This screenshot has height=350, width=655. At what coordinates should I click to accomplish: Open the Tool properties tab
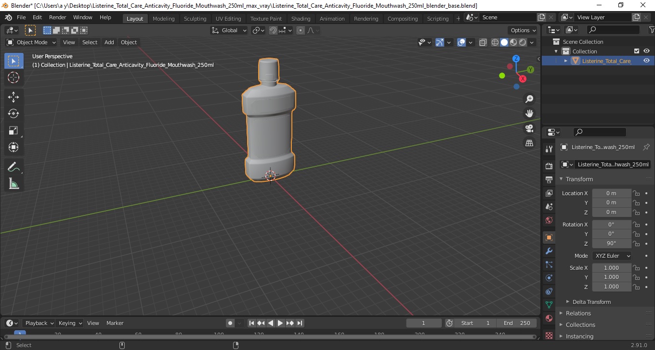[549, 149]
